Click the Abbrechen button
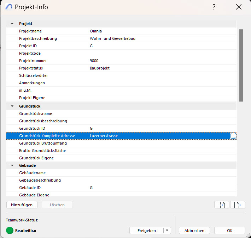 (194, 231)
